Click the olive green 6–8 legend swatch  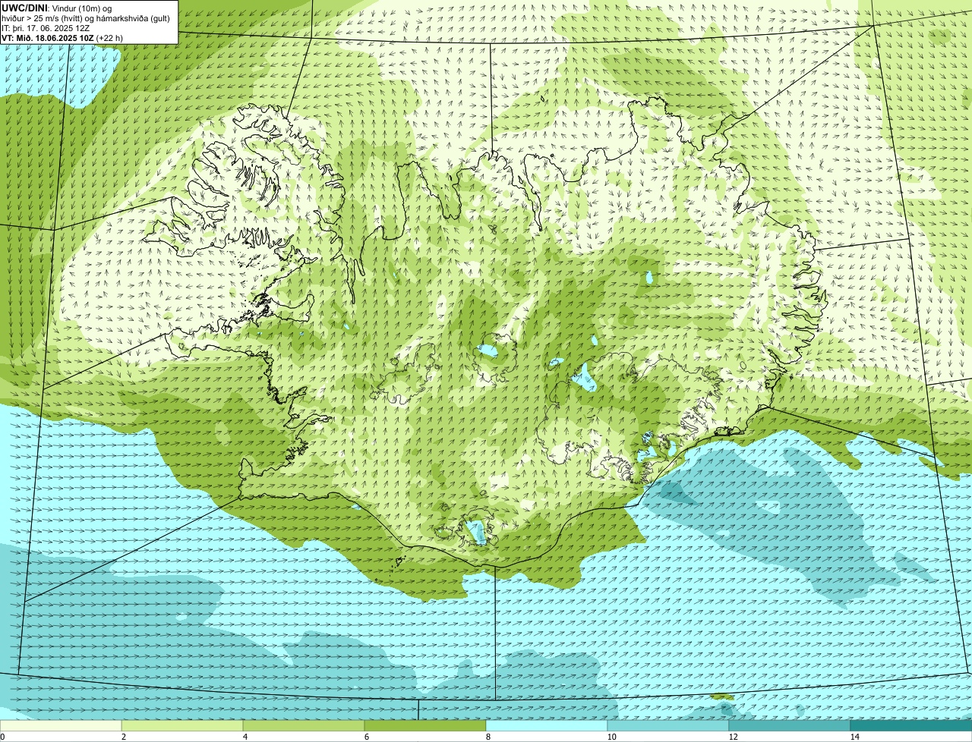[x=425, y=725]
